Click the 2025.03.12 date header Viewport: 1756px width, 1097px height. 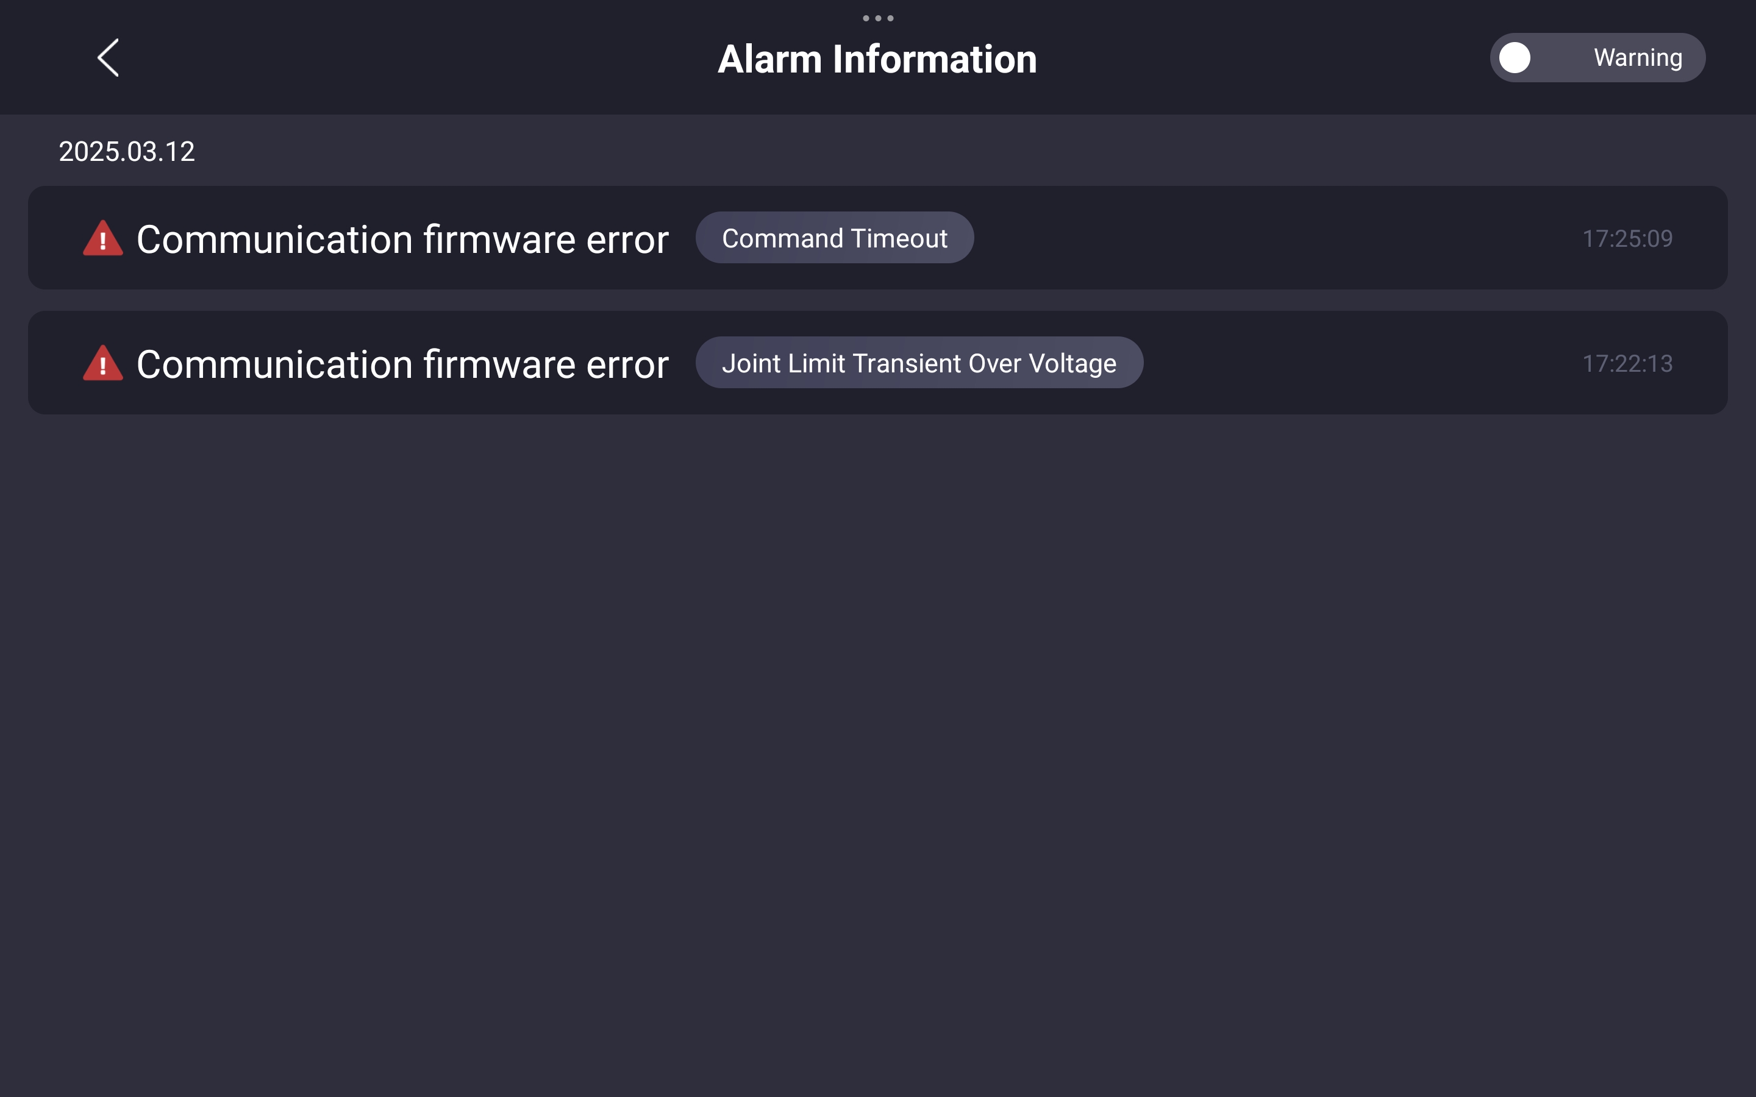[126, 152]
